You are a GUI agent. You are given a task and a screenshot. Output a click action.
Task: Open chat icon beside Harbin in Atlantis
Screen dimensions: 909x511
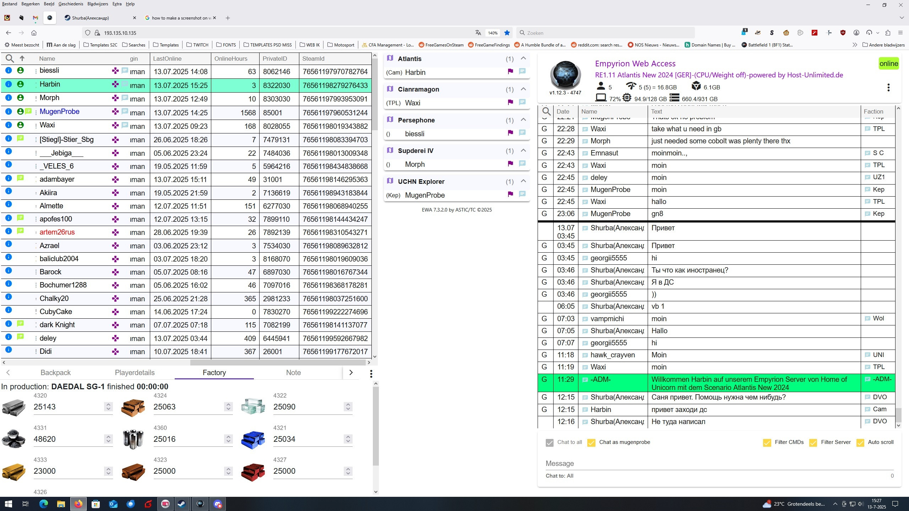click(x=522, y=71)
